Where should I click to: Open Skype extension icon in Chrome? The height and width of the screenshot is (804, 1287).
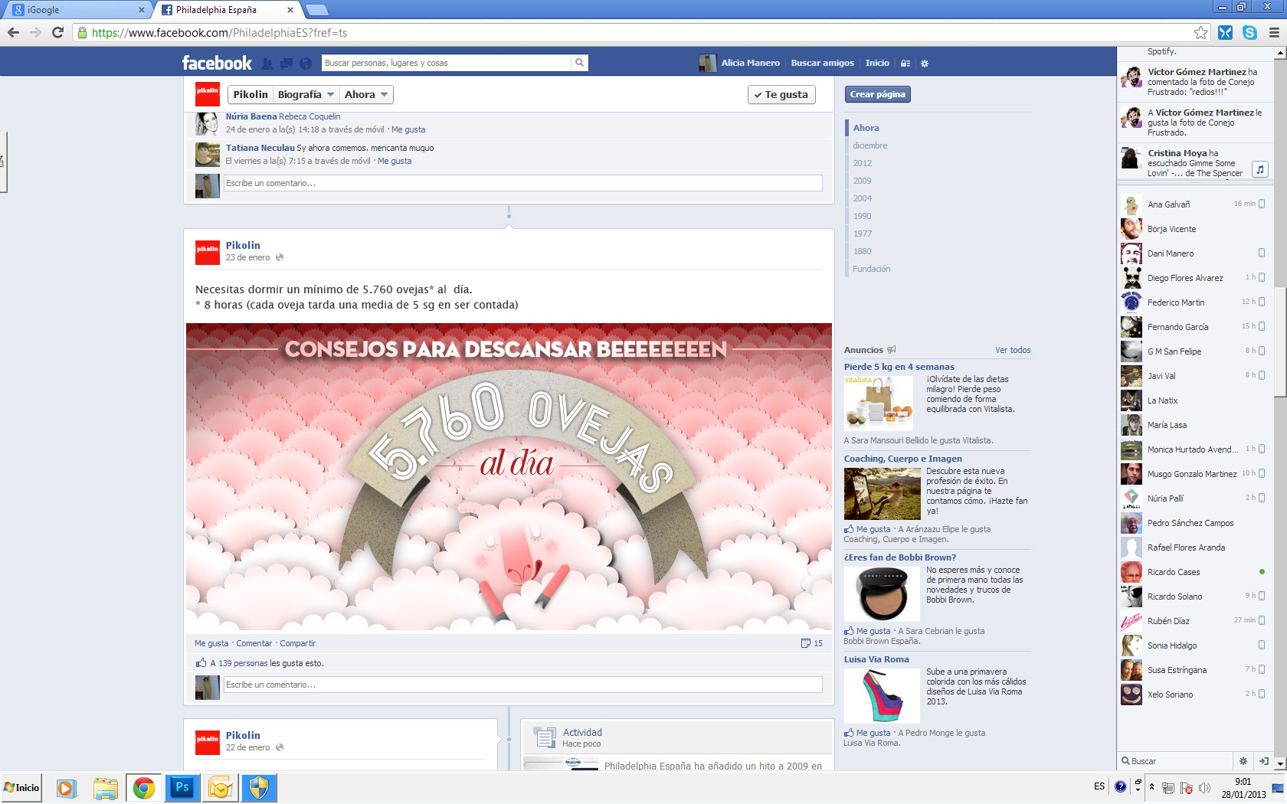point(1249,32)
